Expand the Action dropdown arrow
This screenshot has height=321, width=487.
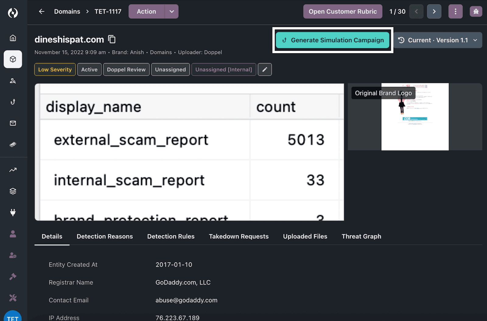click(172, 12)
